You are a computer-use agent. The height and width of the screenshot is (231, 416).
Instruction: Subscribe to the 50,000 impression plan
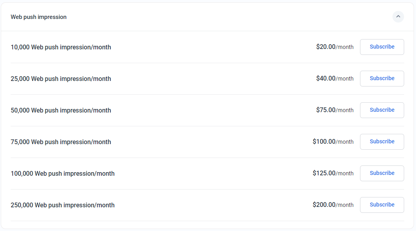[x=382, y=110]
